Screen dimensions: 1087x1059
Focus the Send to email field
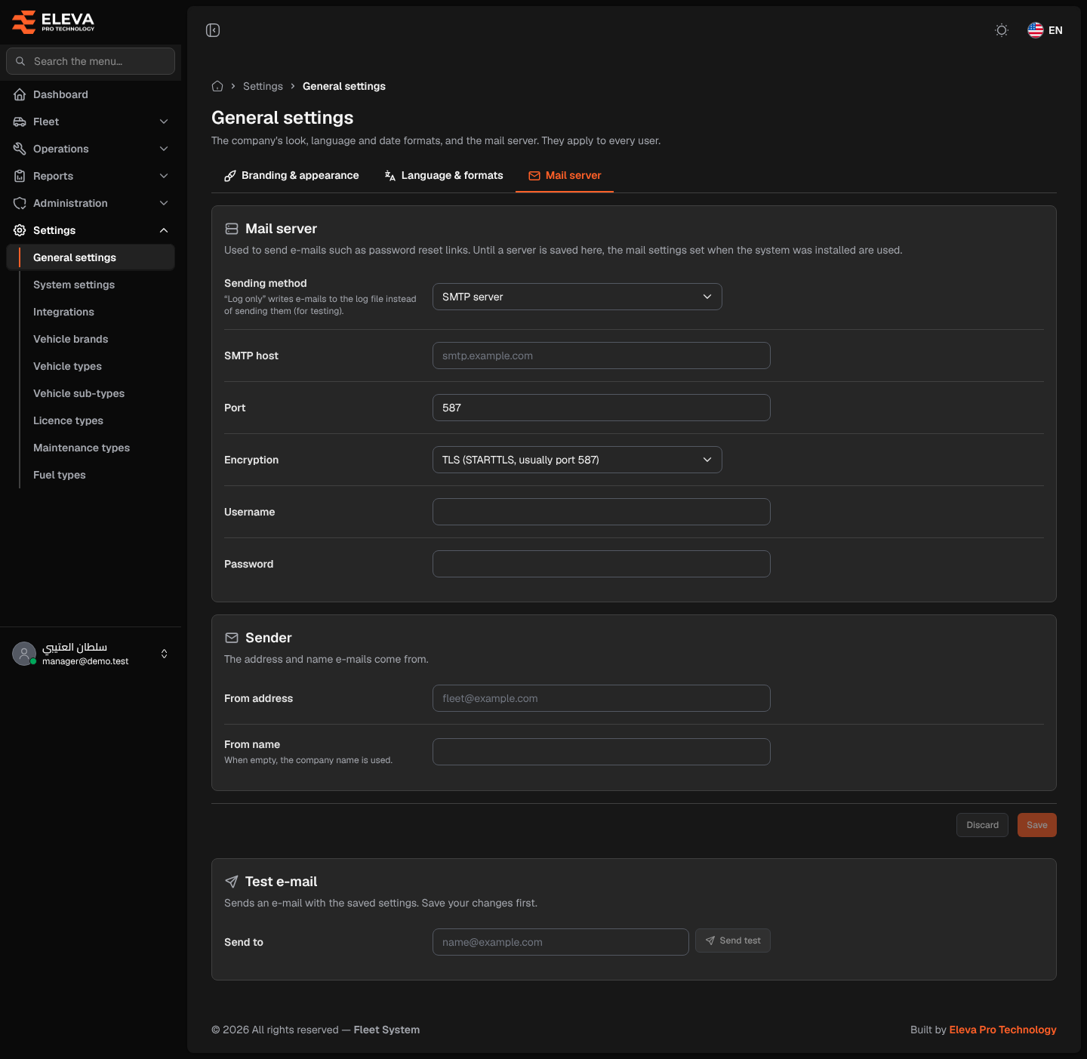tap(561, 942)
